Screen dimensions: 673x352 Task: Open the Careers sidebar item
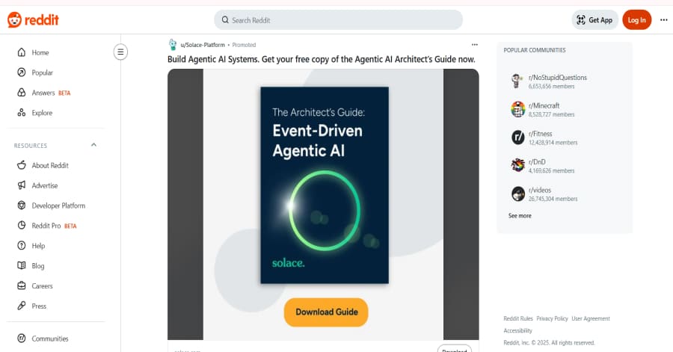click(42, 286)
